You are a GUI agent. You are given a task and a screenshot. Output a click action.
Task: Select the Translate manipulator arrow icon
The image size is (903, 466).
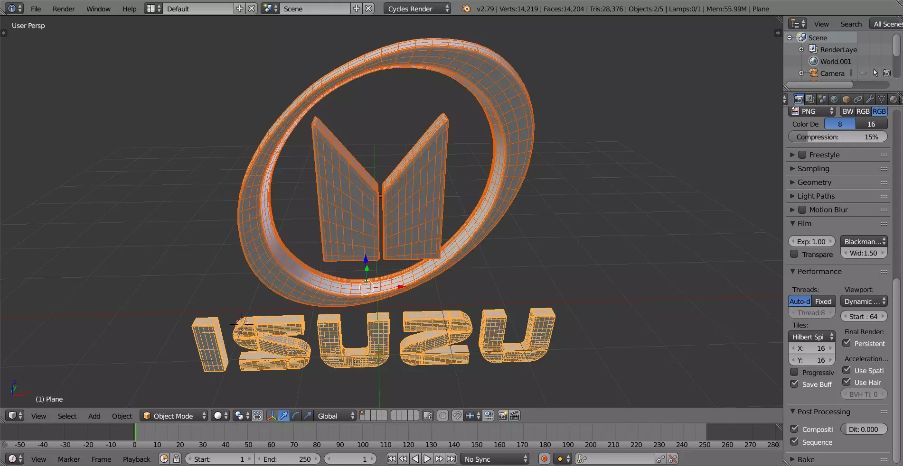pyautogui.click(x=284, y=416)
